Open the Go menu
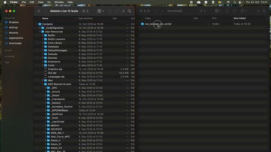 tap(49, 2)
